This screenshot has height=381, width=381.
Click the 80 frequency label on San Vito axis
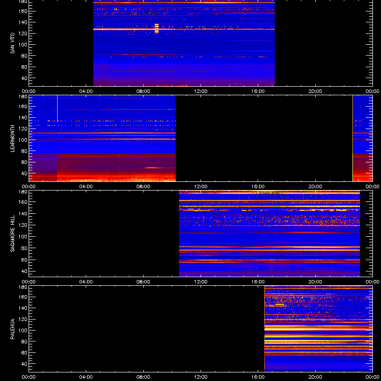pos(24,56)
